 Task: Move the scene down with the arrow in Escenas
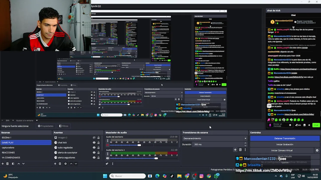click(23, 164)
